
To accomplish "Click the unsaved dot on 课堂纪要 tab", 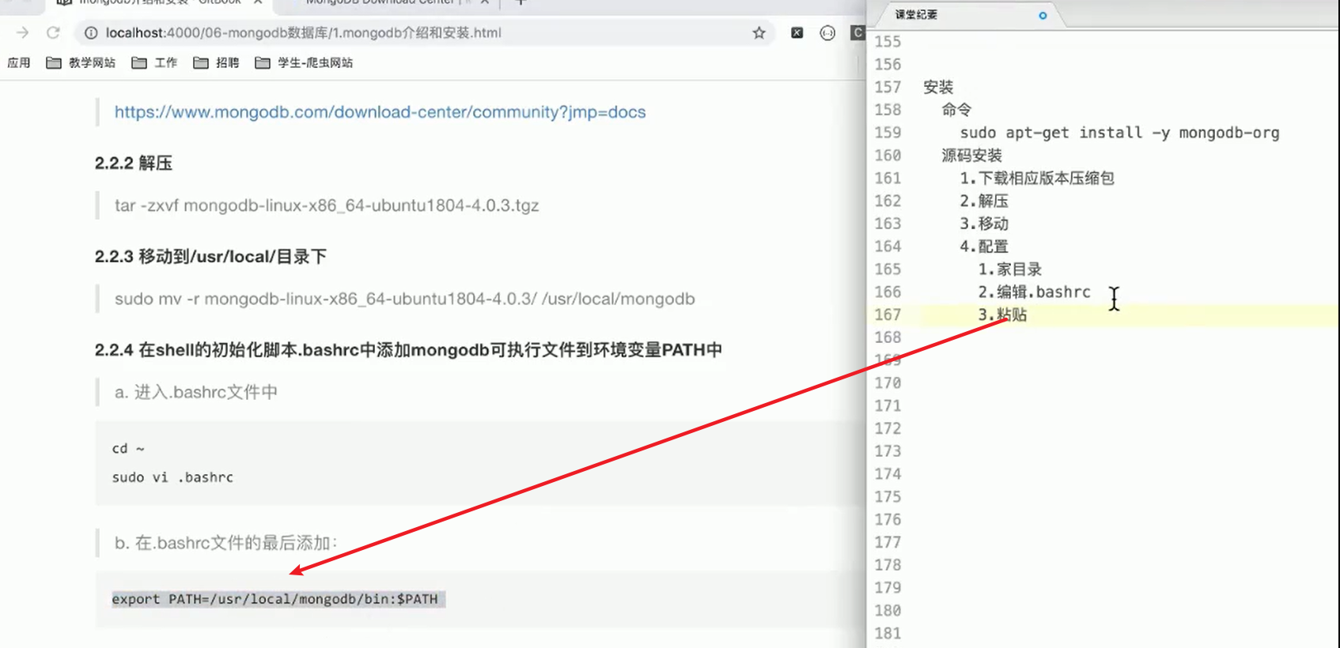I will pos(1043,15).
